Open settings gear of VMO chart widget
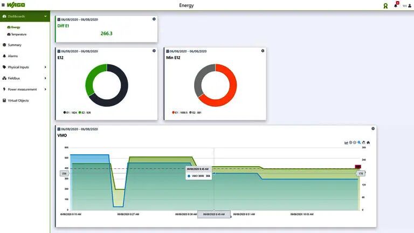Screen dimensions: 414x233 [x=373, y=129]
